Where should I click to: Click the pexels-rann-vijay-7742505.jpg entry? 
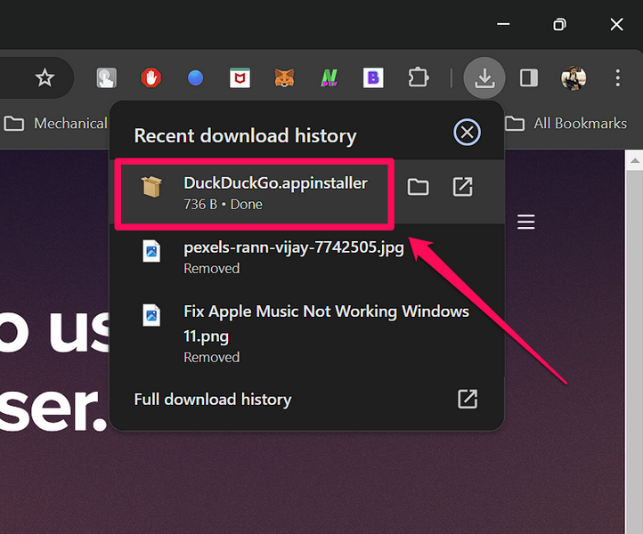pyautogui.click(x=294, y=255)
